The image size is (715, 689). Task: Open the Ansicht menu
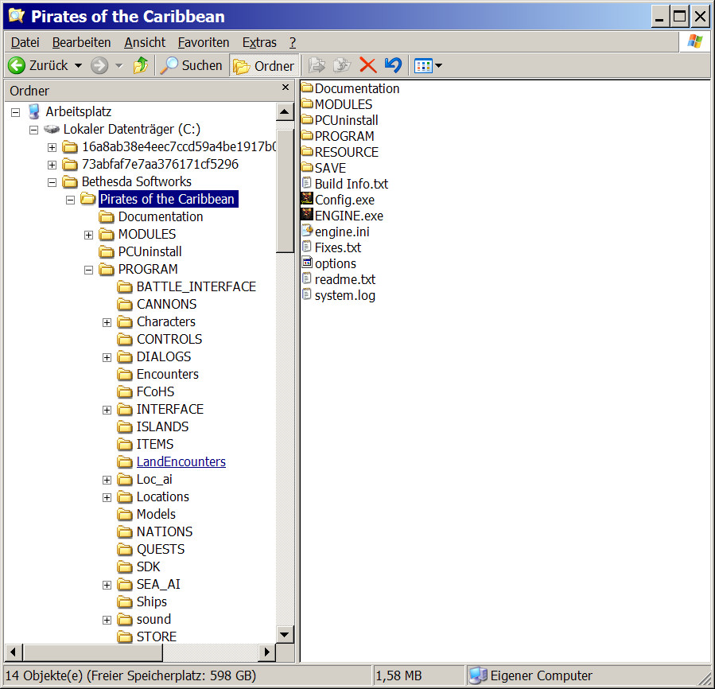click(x=145, y=42)
